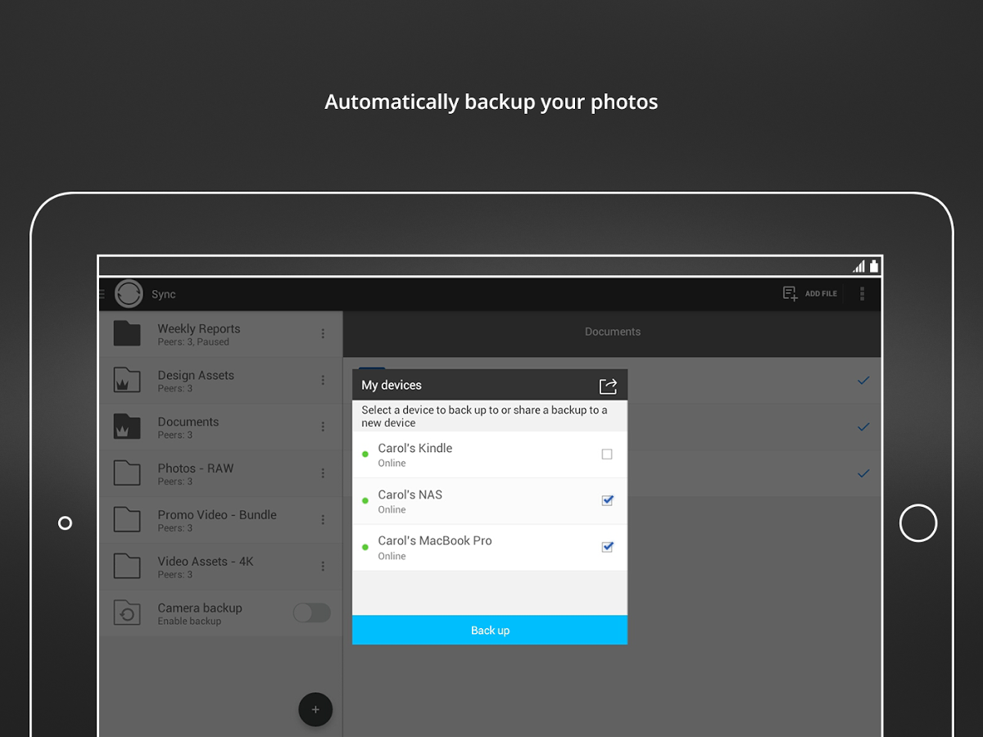983x737 pixels.
Task: Click the My devices dialog title
Action: pos(392,385)
